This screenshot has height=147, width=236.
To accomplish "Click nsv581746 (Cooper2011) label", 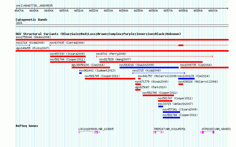I will click(x=160, y=93).
